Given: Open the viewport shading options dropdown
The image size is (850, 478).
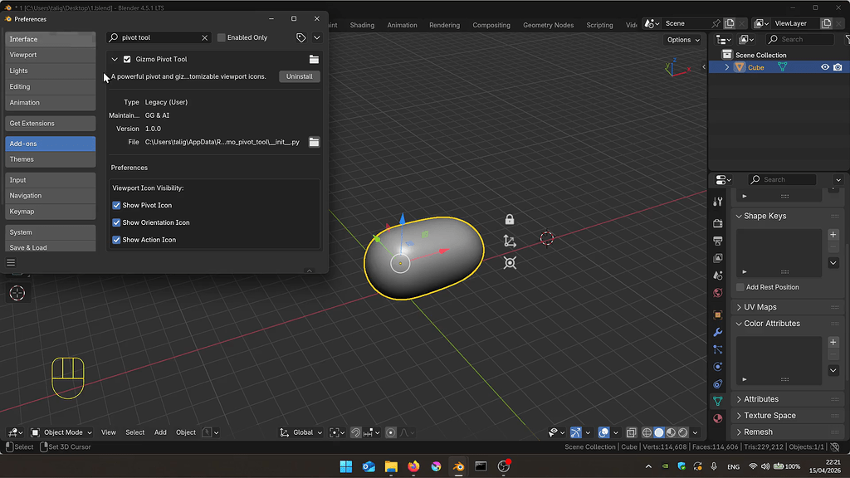Looking at the screenshot, I should tap(695, 432).
